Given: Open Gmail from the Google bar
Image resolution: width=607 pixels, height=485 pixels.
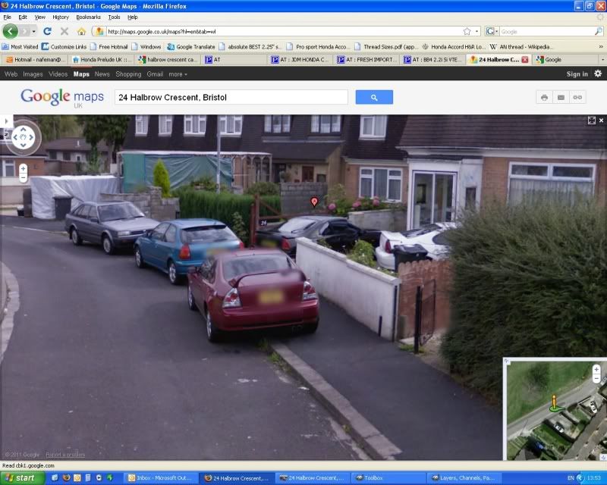Looking at the screenshot, I should click(x=155, y=74).
